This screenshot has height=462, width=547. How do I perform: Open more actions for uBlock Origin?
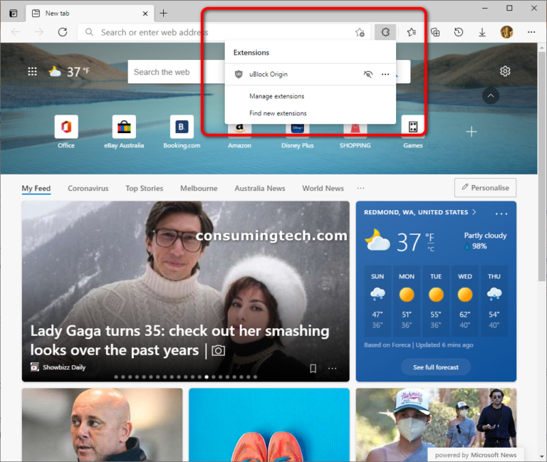coord(385,74)
